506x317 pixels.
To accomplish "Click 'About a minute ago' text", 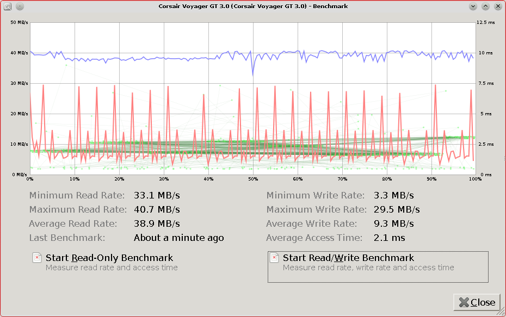I will 179,238.
